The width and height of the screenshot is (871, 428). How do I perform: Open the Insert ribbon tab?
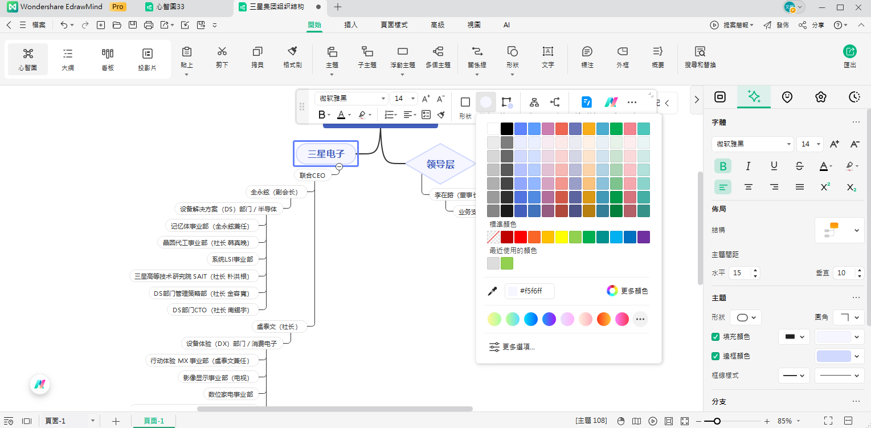[351, 25]
